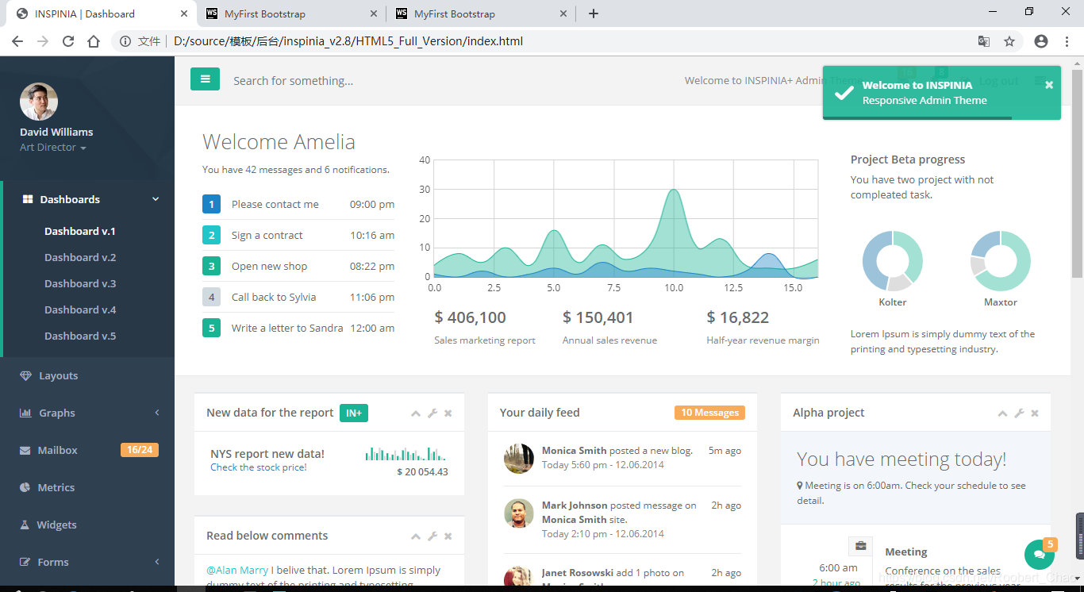This screenshot has width=1084, height=592.
Task: Close the New data for the report panel
Action: point(448,413)
